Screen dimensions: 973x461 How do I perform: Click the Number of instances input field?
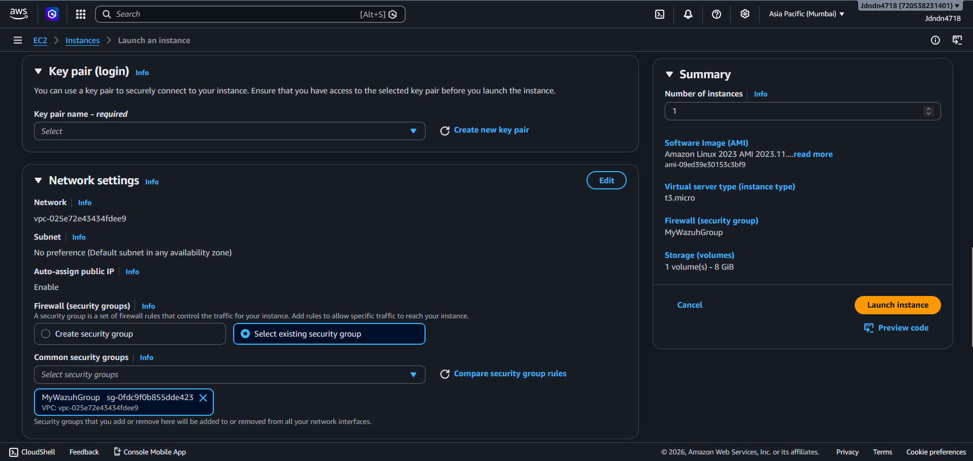pos(802,111)
